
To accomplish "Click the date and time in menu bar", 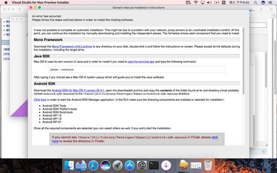I will point(239,3).
